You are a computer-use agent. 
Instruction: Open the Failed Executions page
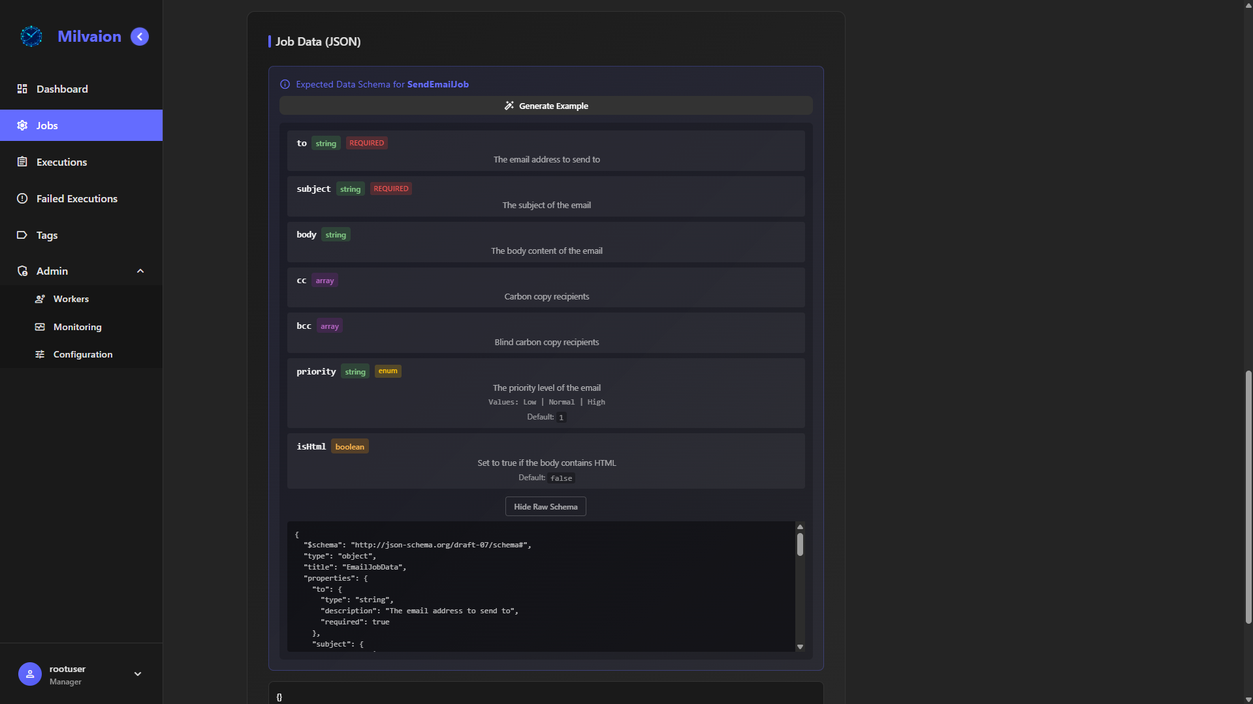77,198
